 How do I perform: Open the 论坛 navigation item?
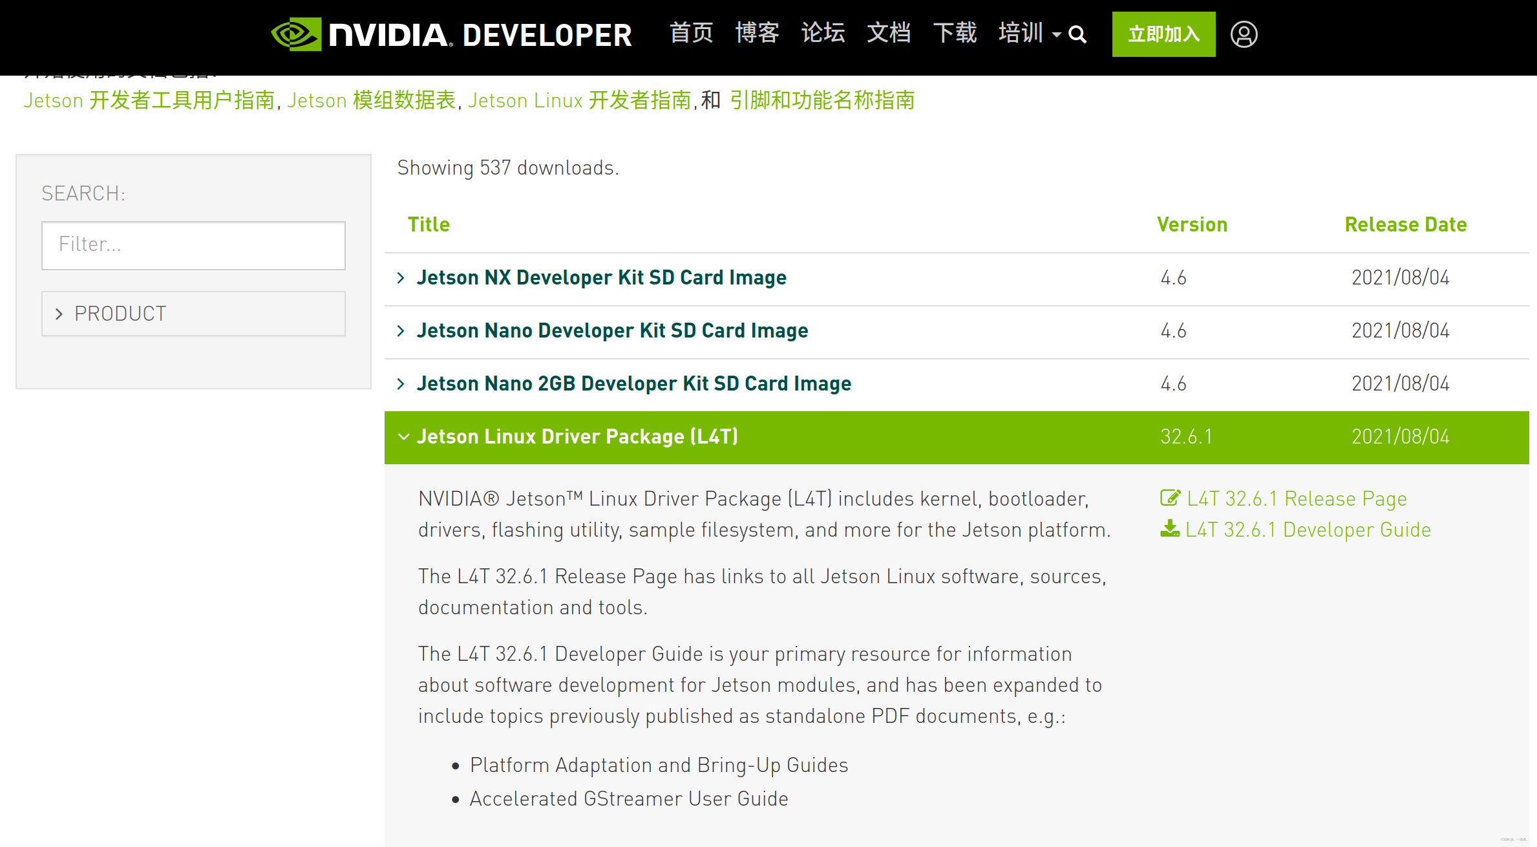point(823,33)
